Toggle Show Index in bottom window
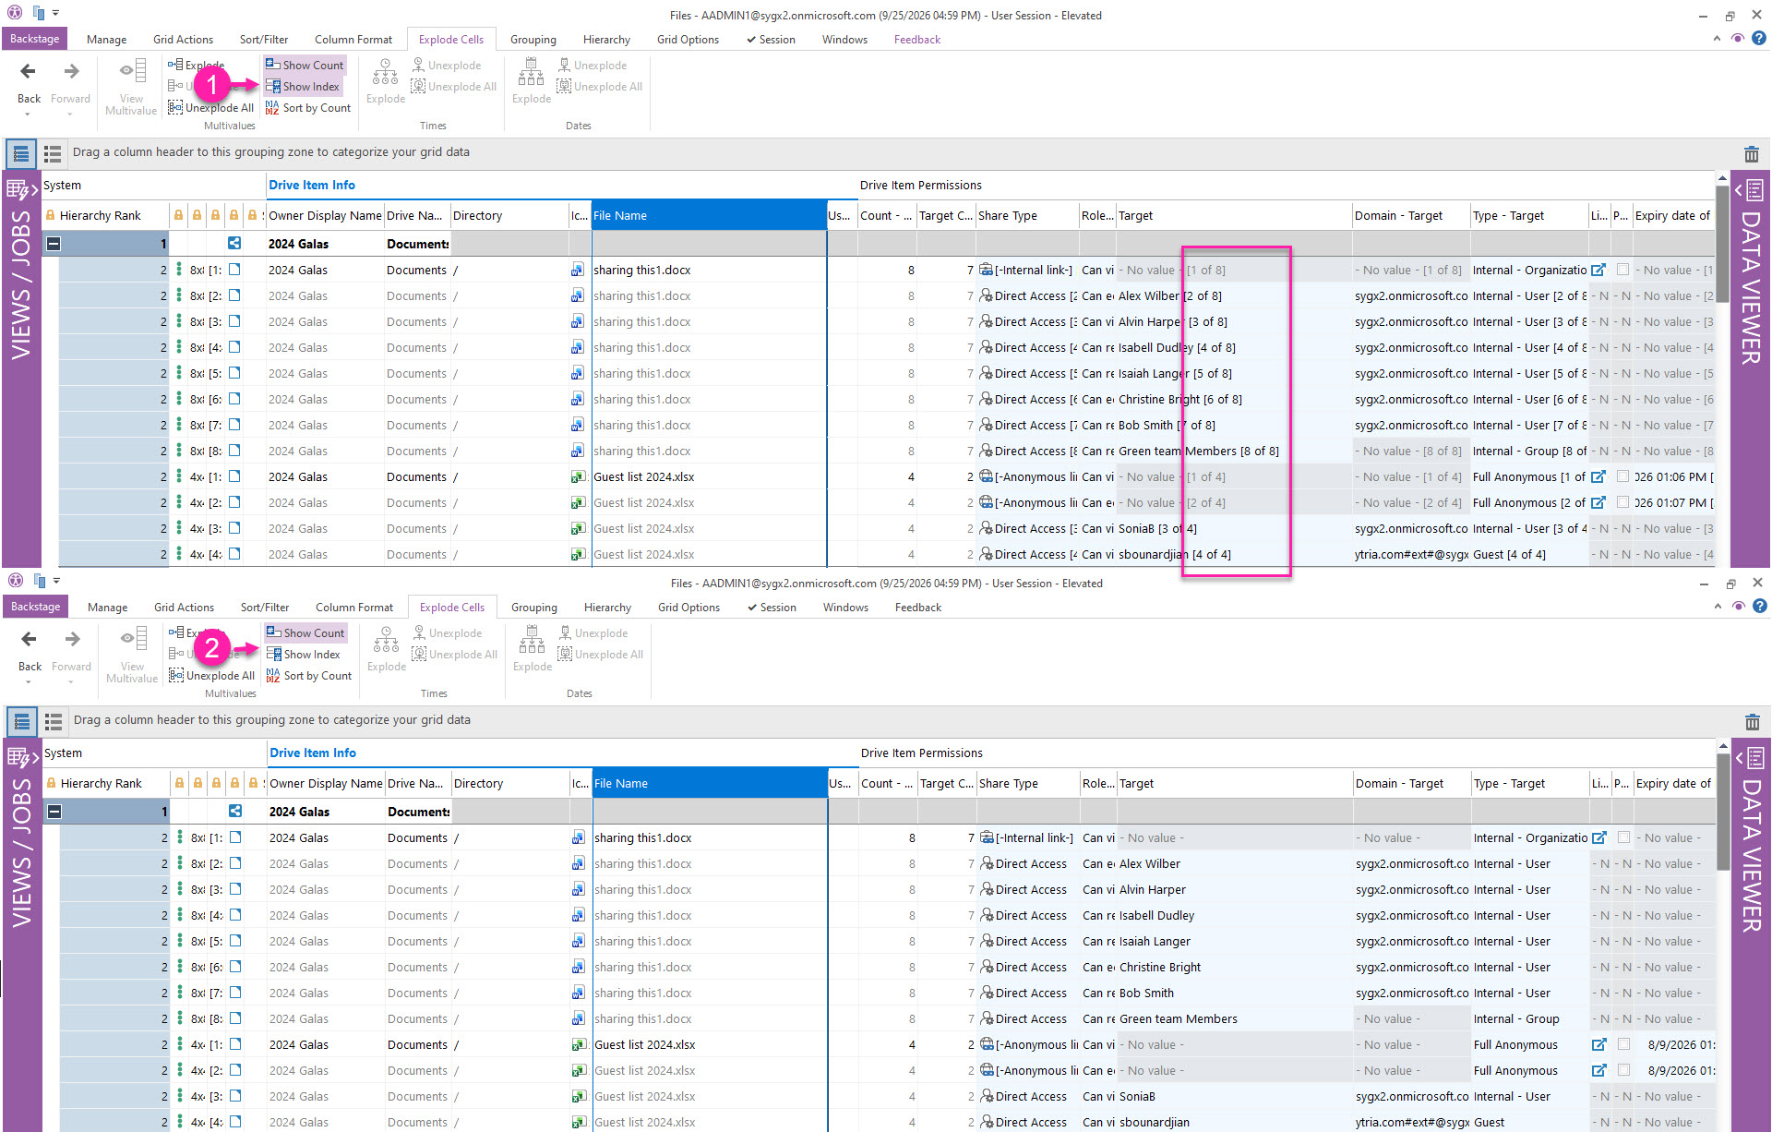The image size is (1772, 1132). (304, 655)
